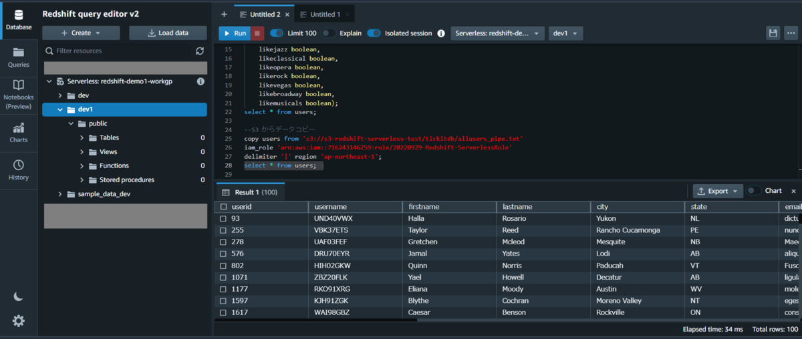Click the lastname column header
Screen dimensions: 802x339
(544, 207)
